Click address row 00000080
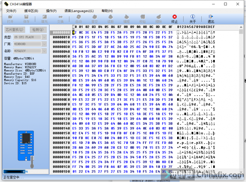Viewport: 246px width, 182px height. [x=61, y=71]
